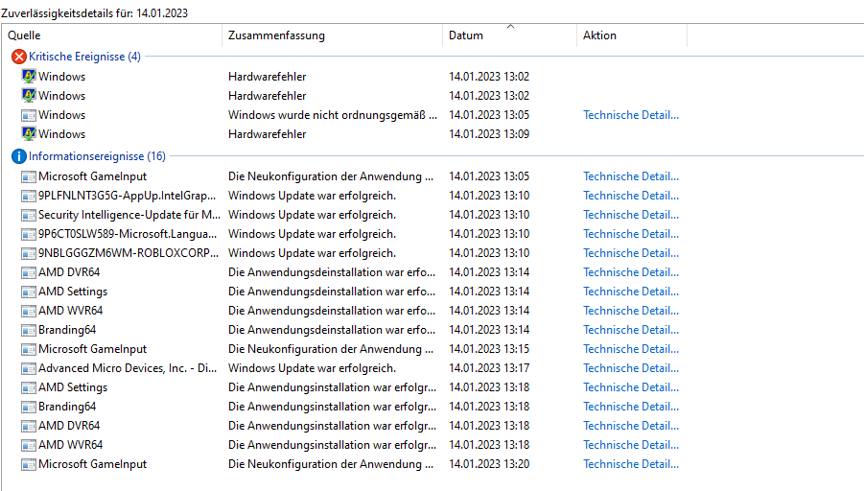Collapse the Kritische Ereignisse (4) group
The image size is (864, 491).
coord(84,57)
